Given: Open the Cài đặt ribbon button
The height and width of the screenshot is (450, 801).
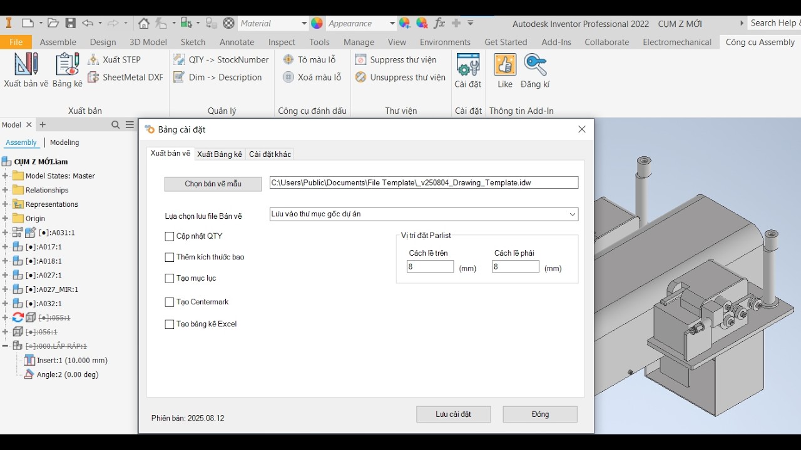Looking at the screenshot, I should click(468, 70).
